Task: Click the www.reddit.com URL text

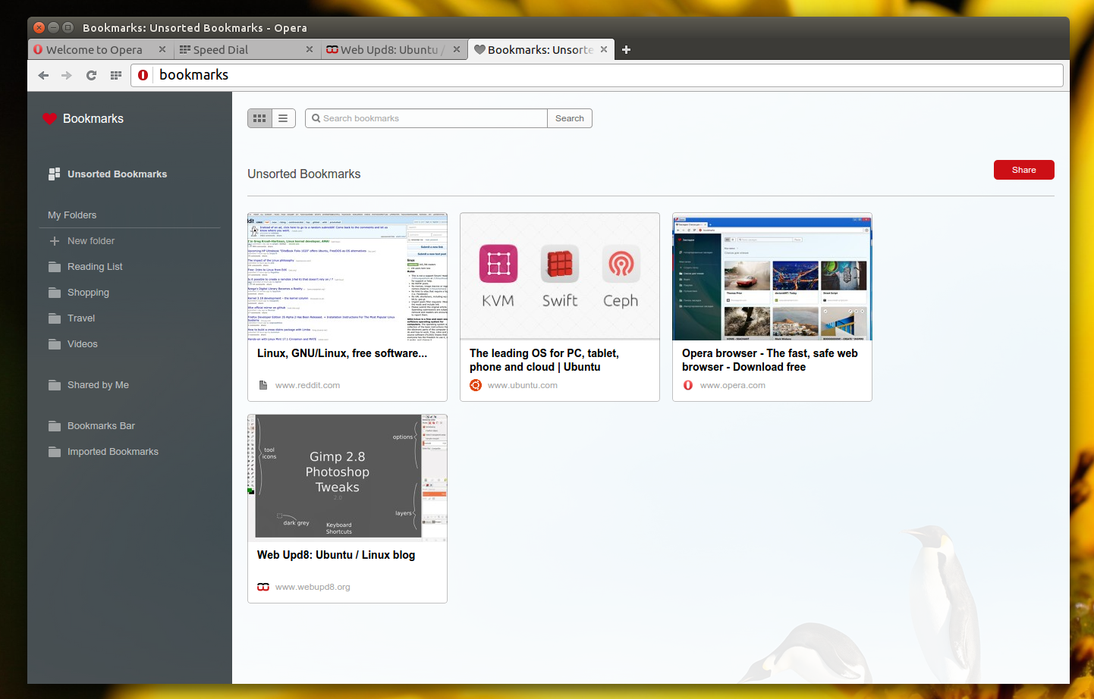Action: [x=307, y=385]
